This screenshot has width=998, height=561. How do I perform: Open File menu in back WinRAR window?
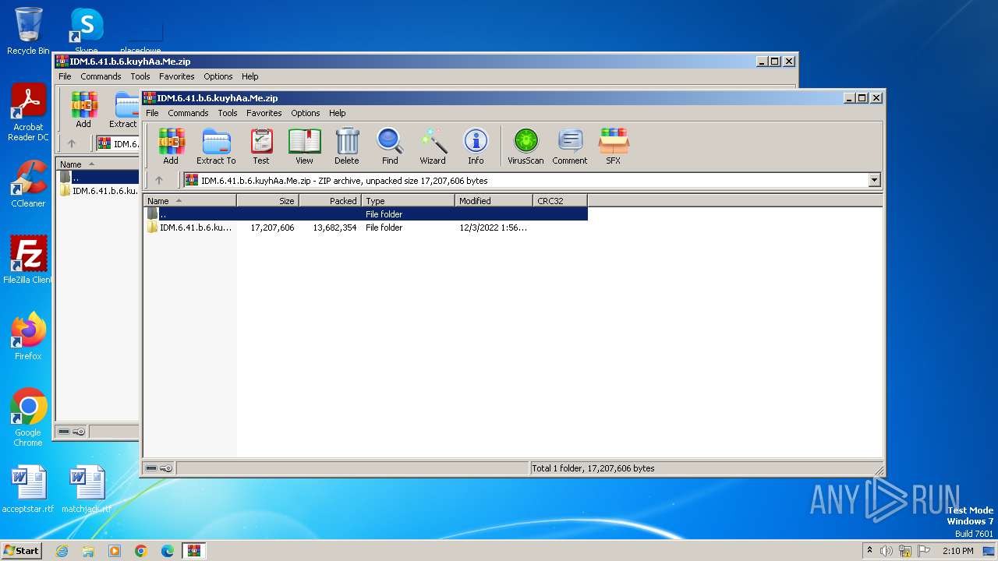[65, 76]
